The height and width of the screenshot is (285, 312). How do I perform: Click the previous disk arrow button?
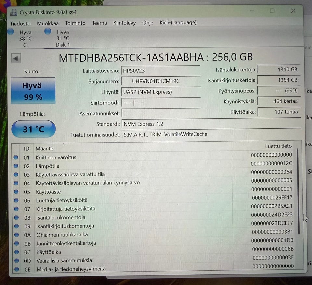[x=16, y=58]
